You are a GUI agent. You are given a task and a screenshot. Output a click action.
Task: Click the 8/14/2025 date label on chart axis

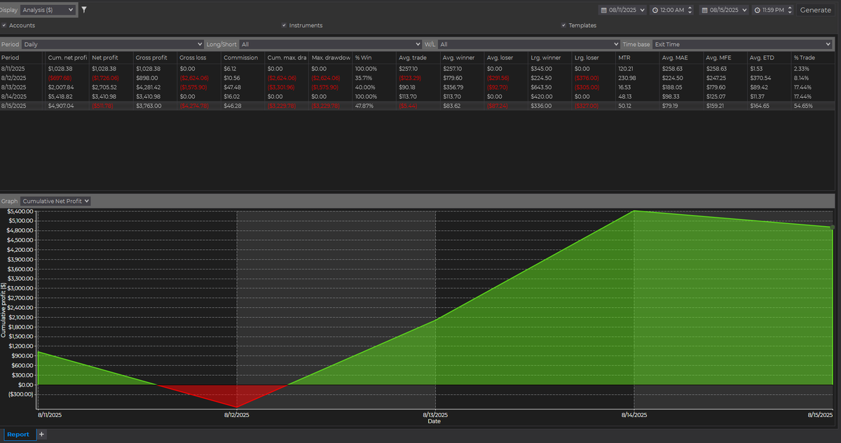[x=634, y=415]
